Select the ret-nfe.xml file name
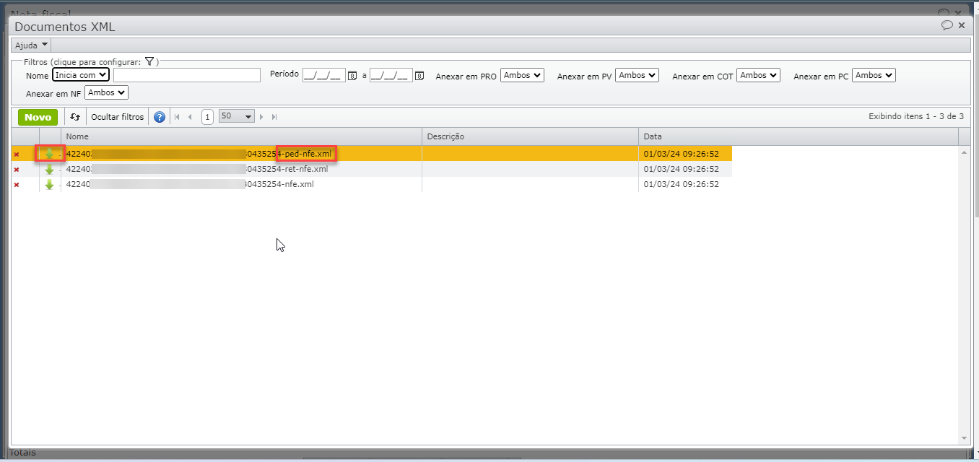The image size is (979, 462). (x=197, y=169)
